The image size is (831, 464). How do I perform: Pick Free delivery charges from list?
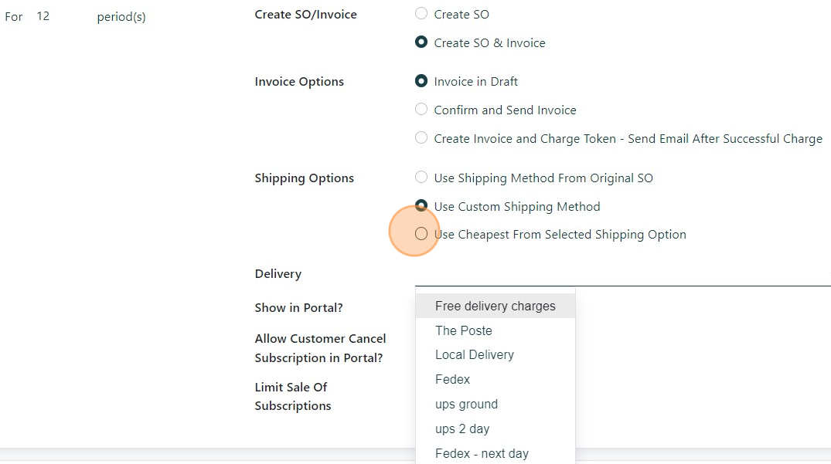point(495,306)
